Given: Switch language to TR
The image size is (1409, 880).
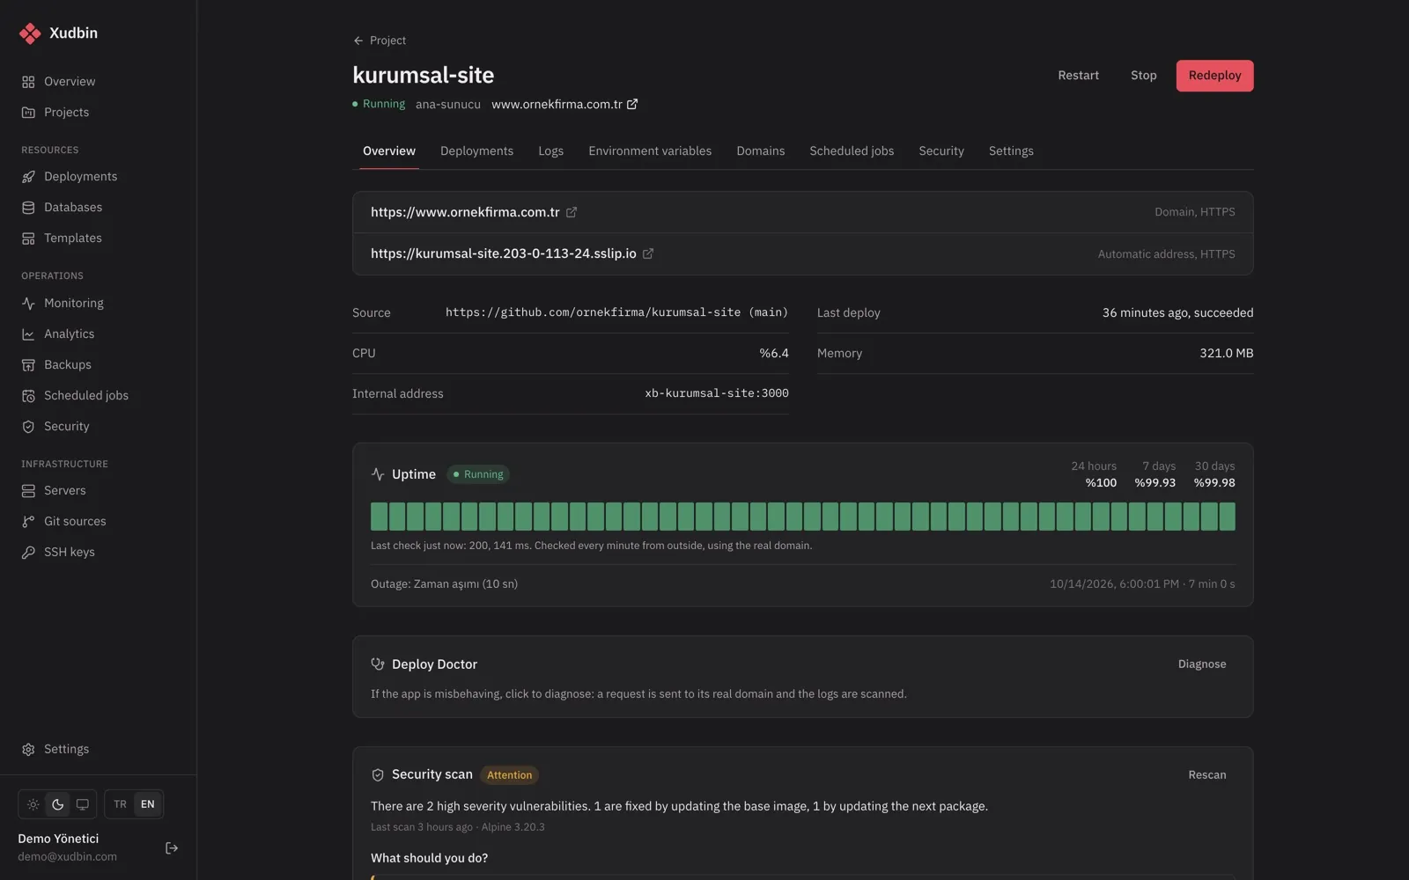Looking at the screenshot, I should (120, 804).
